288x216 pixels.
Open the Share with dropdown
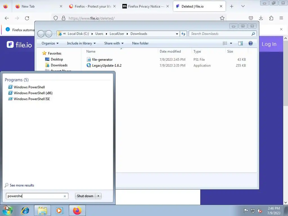pos(114,43)
